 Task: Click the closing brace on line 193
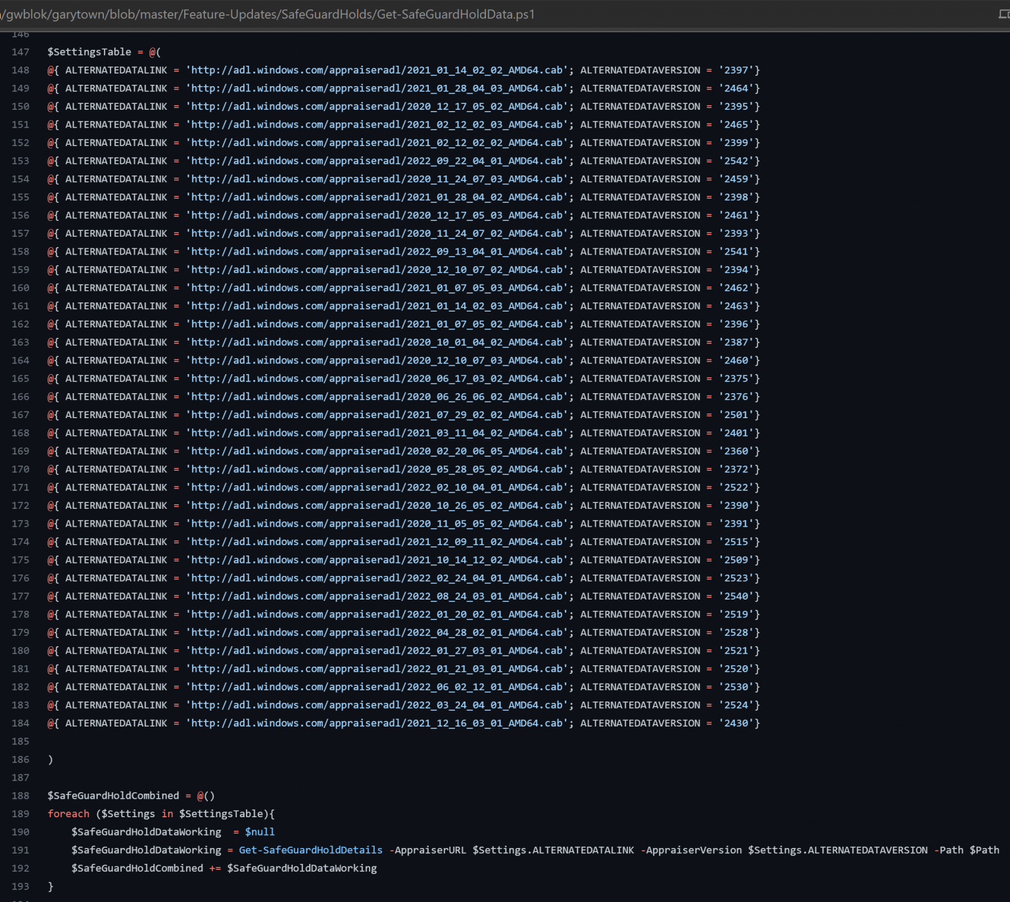pos(50,886)
